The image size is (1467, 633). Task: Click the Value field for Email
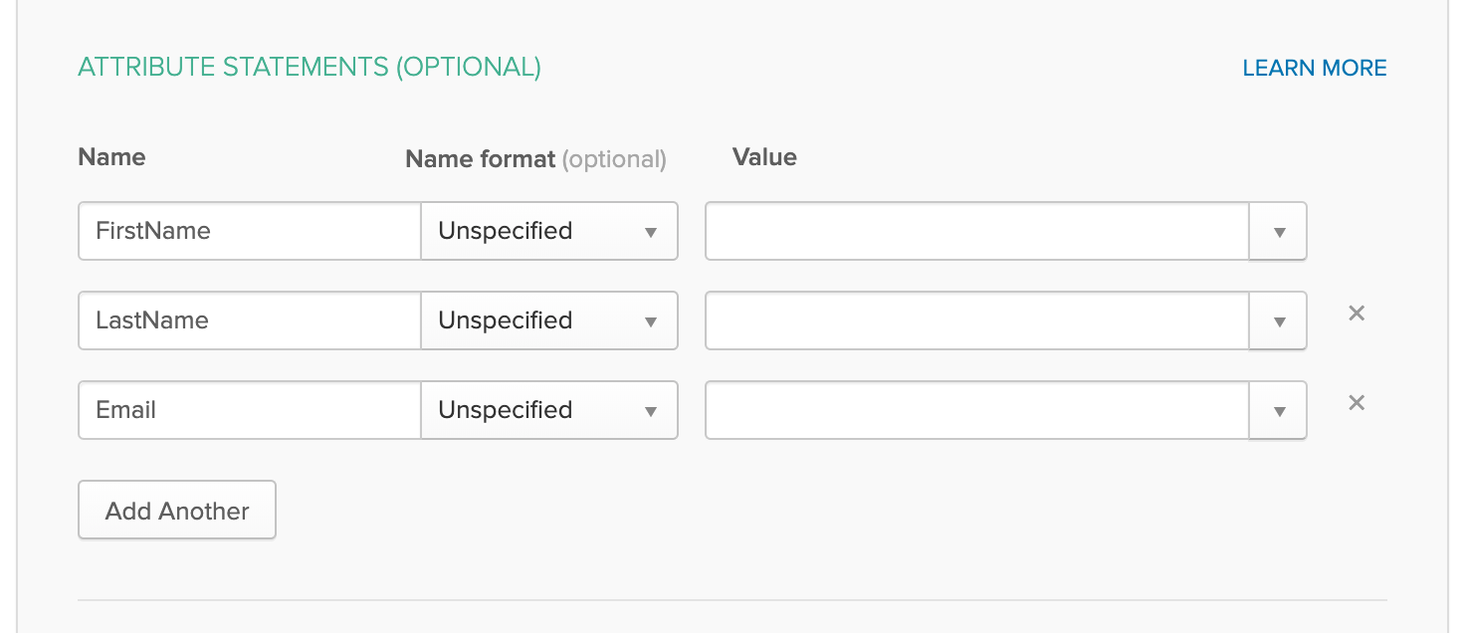(x=977, y=410)
